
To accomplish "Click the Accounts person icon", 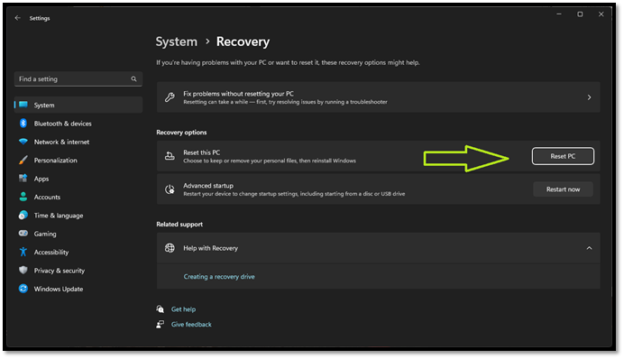I will tap(23, 197).
